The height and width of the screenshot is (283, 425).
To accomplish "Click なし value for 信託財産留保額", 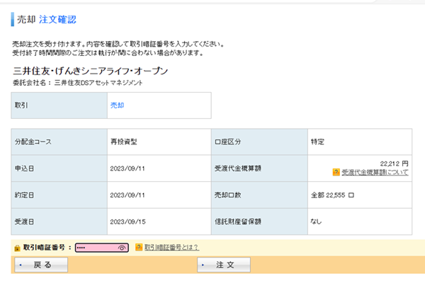I will (x=316, y=221).
